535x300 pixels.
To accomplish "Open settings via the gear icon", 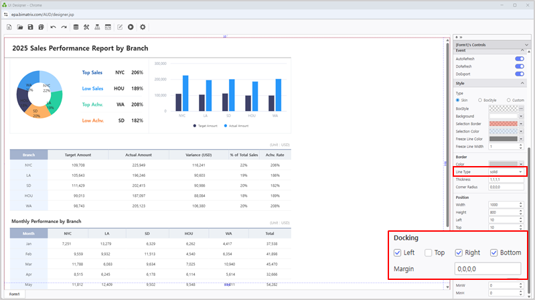I will coord(143,27).
